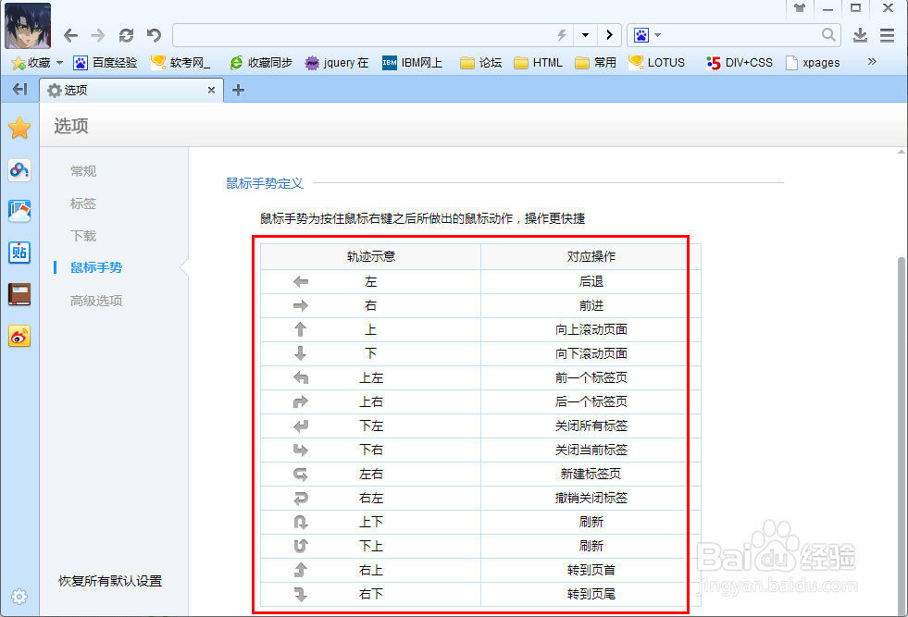
Task: Click the search box input field
Action: pos(741,35)
